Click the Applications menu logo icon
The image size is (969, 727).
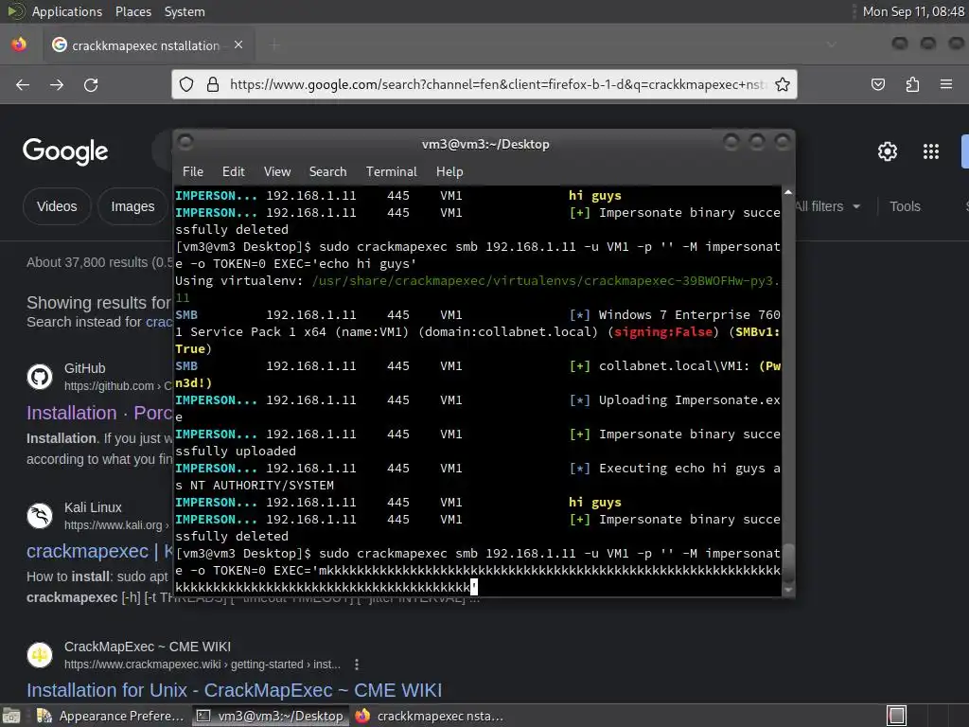[15, 11]
